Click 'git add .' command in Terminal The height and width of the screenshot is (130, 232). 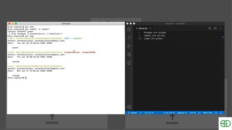(x=30, y=27)
